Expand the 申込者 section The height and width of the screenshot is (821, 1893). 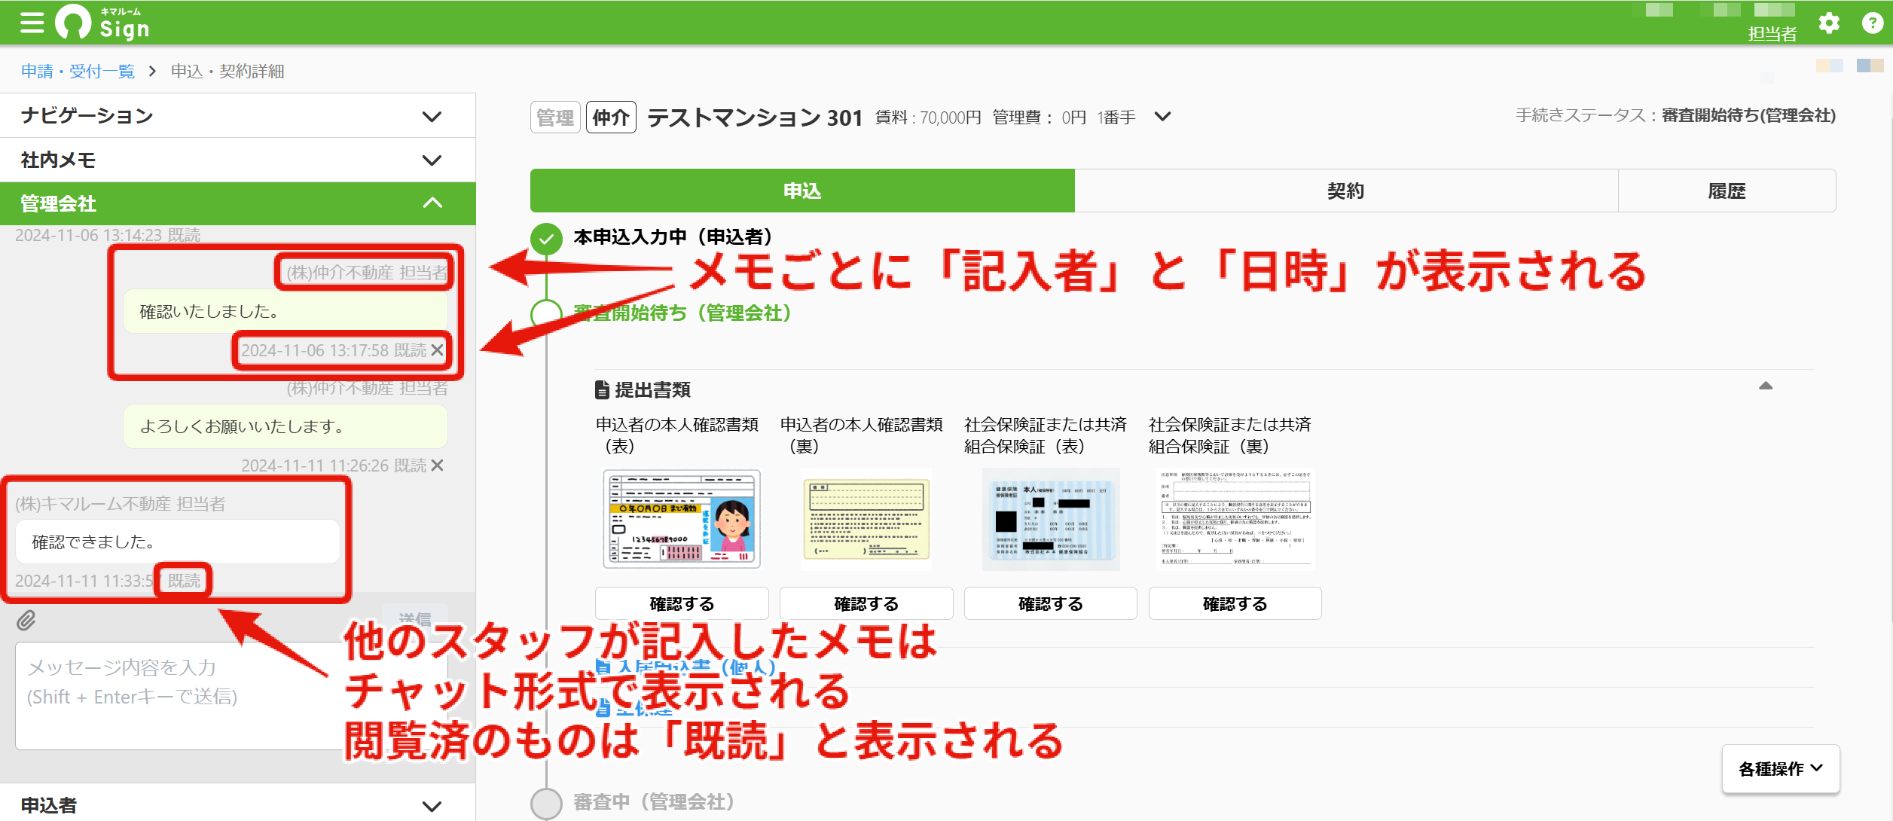coord(237,804)
